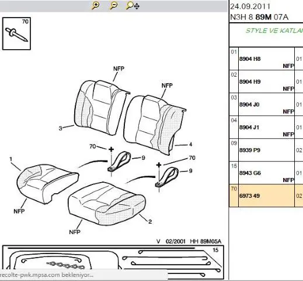This screenshot has height=281, width=303.
Task: Click reference number 15 in parts table
Action: pos(234,166)
